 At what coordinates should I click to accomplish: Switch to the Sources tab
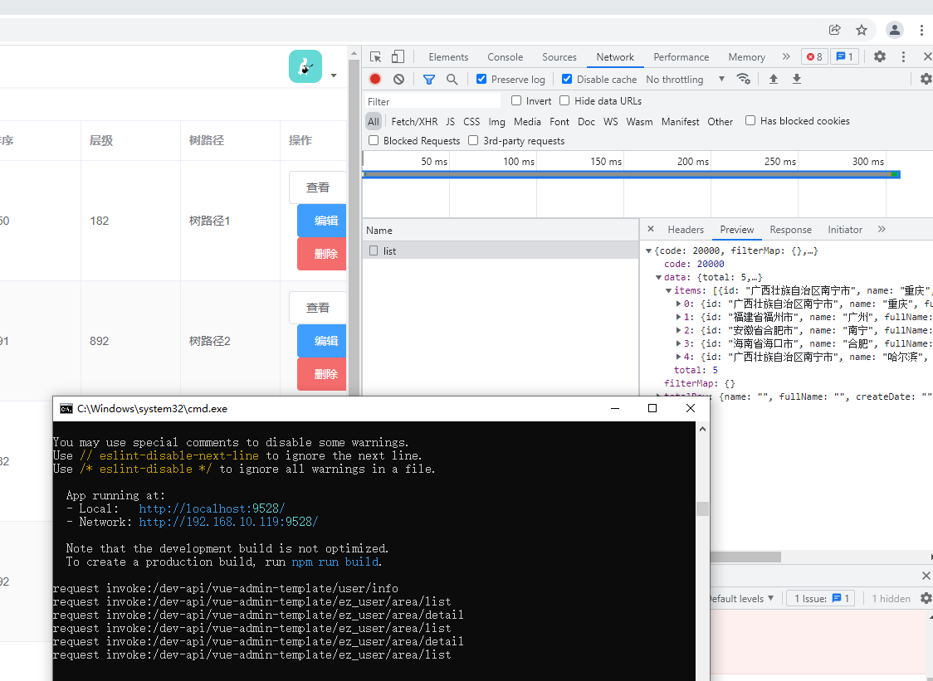click(559, 57)
